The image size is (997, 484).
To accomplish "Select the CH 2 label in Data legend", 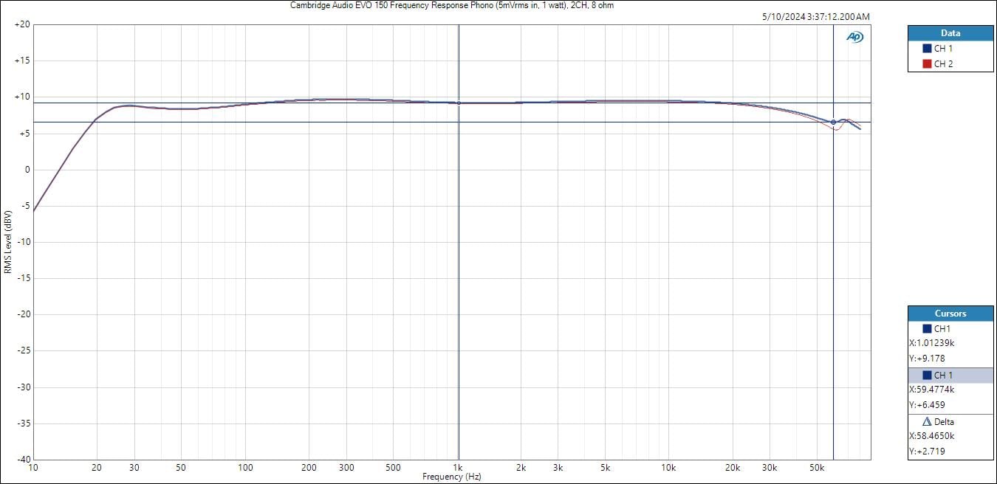I will click(x=943, y=64).
